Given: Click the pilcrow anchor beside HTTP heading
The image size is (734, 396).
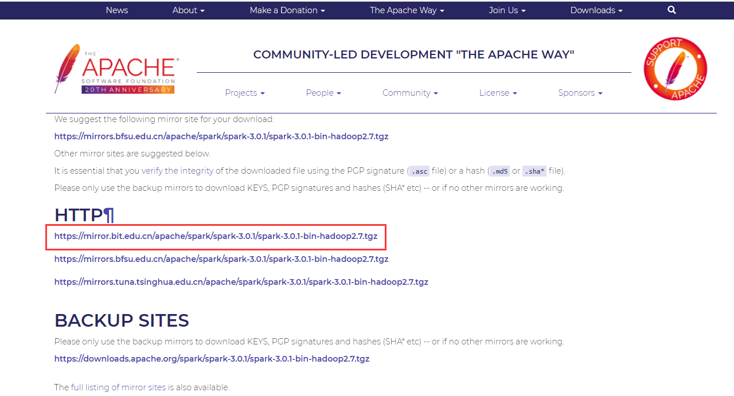Looking at the screenshot, I should coord(109,215).
